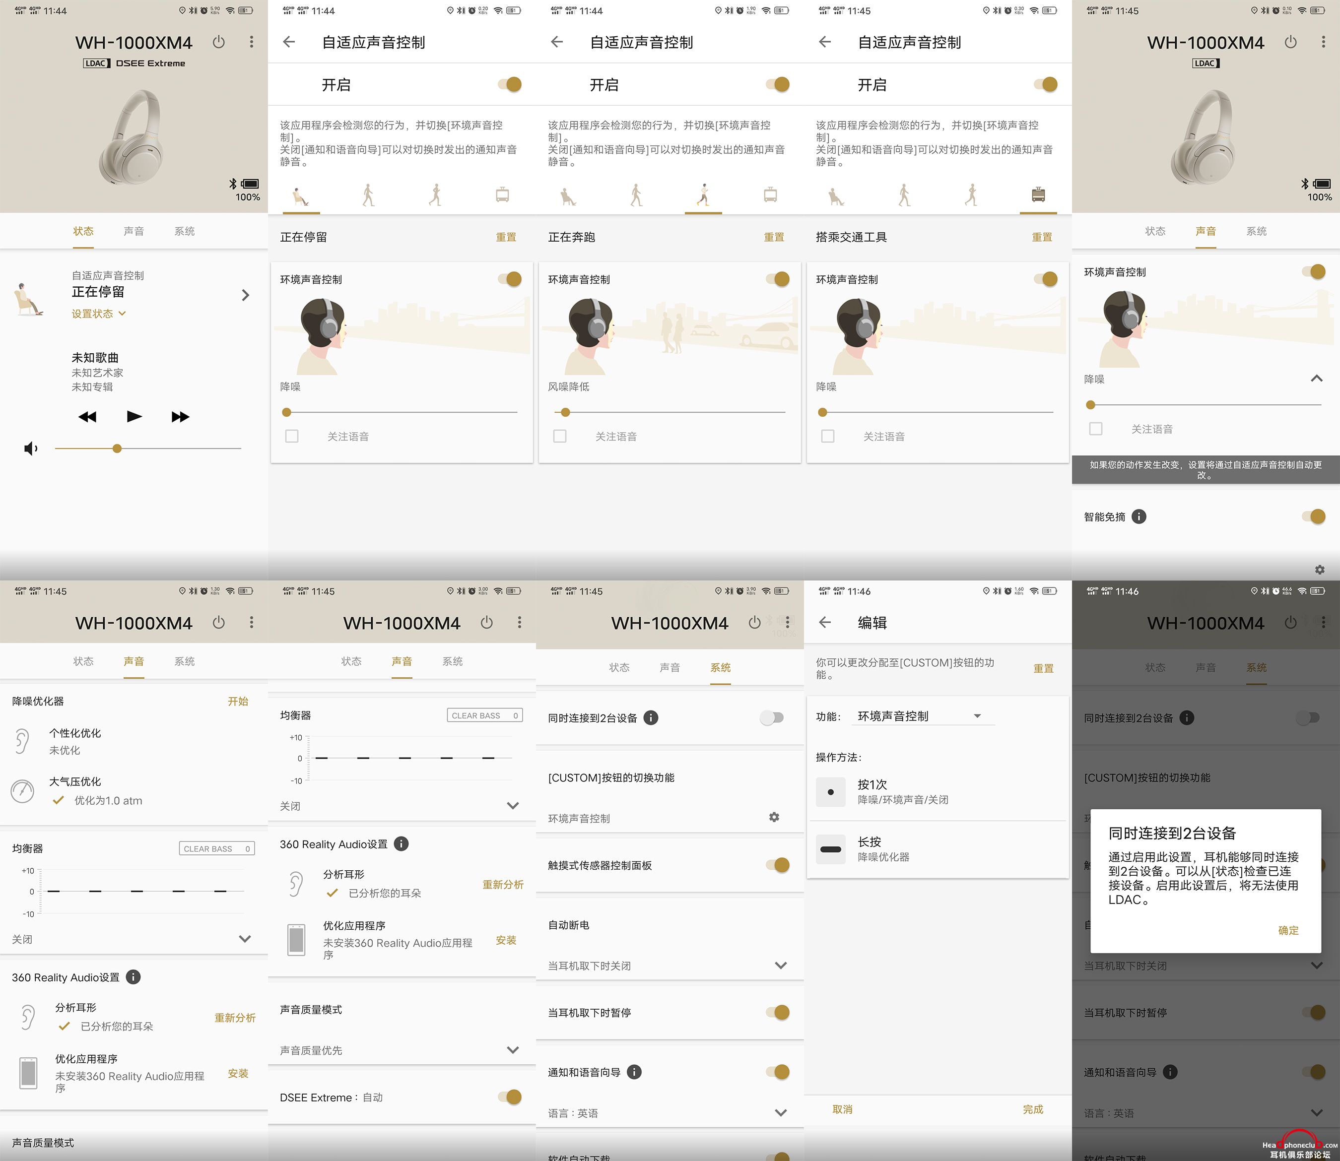Show info for 360 Reality Audio on 降噪优化器 screen

(133, 977)
